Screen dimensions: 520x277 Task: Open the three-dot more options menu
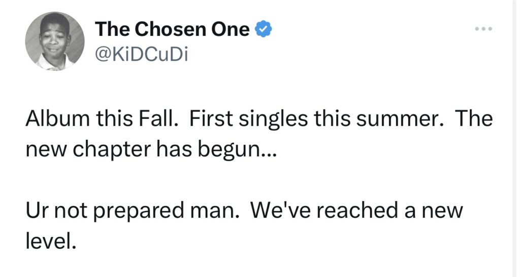(x=483, y=29)
